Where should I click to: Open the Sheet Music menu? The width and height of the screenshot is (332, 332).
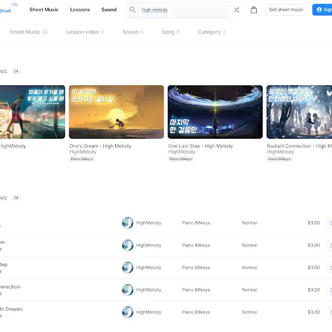(x=44, y=9)
